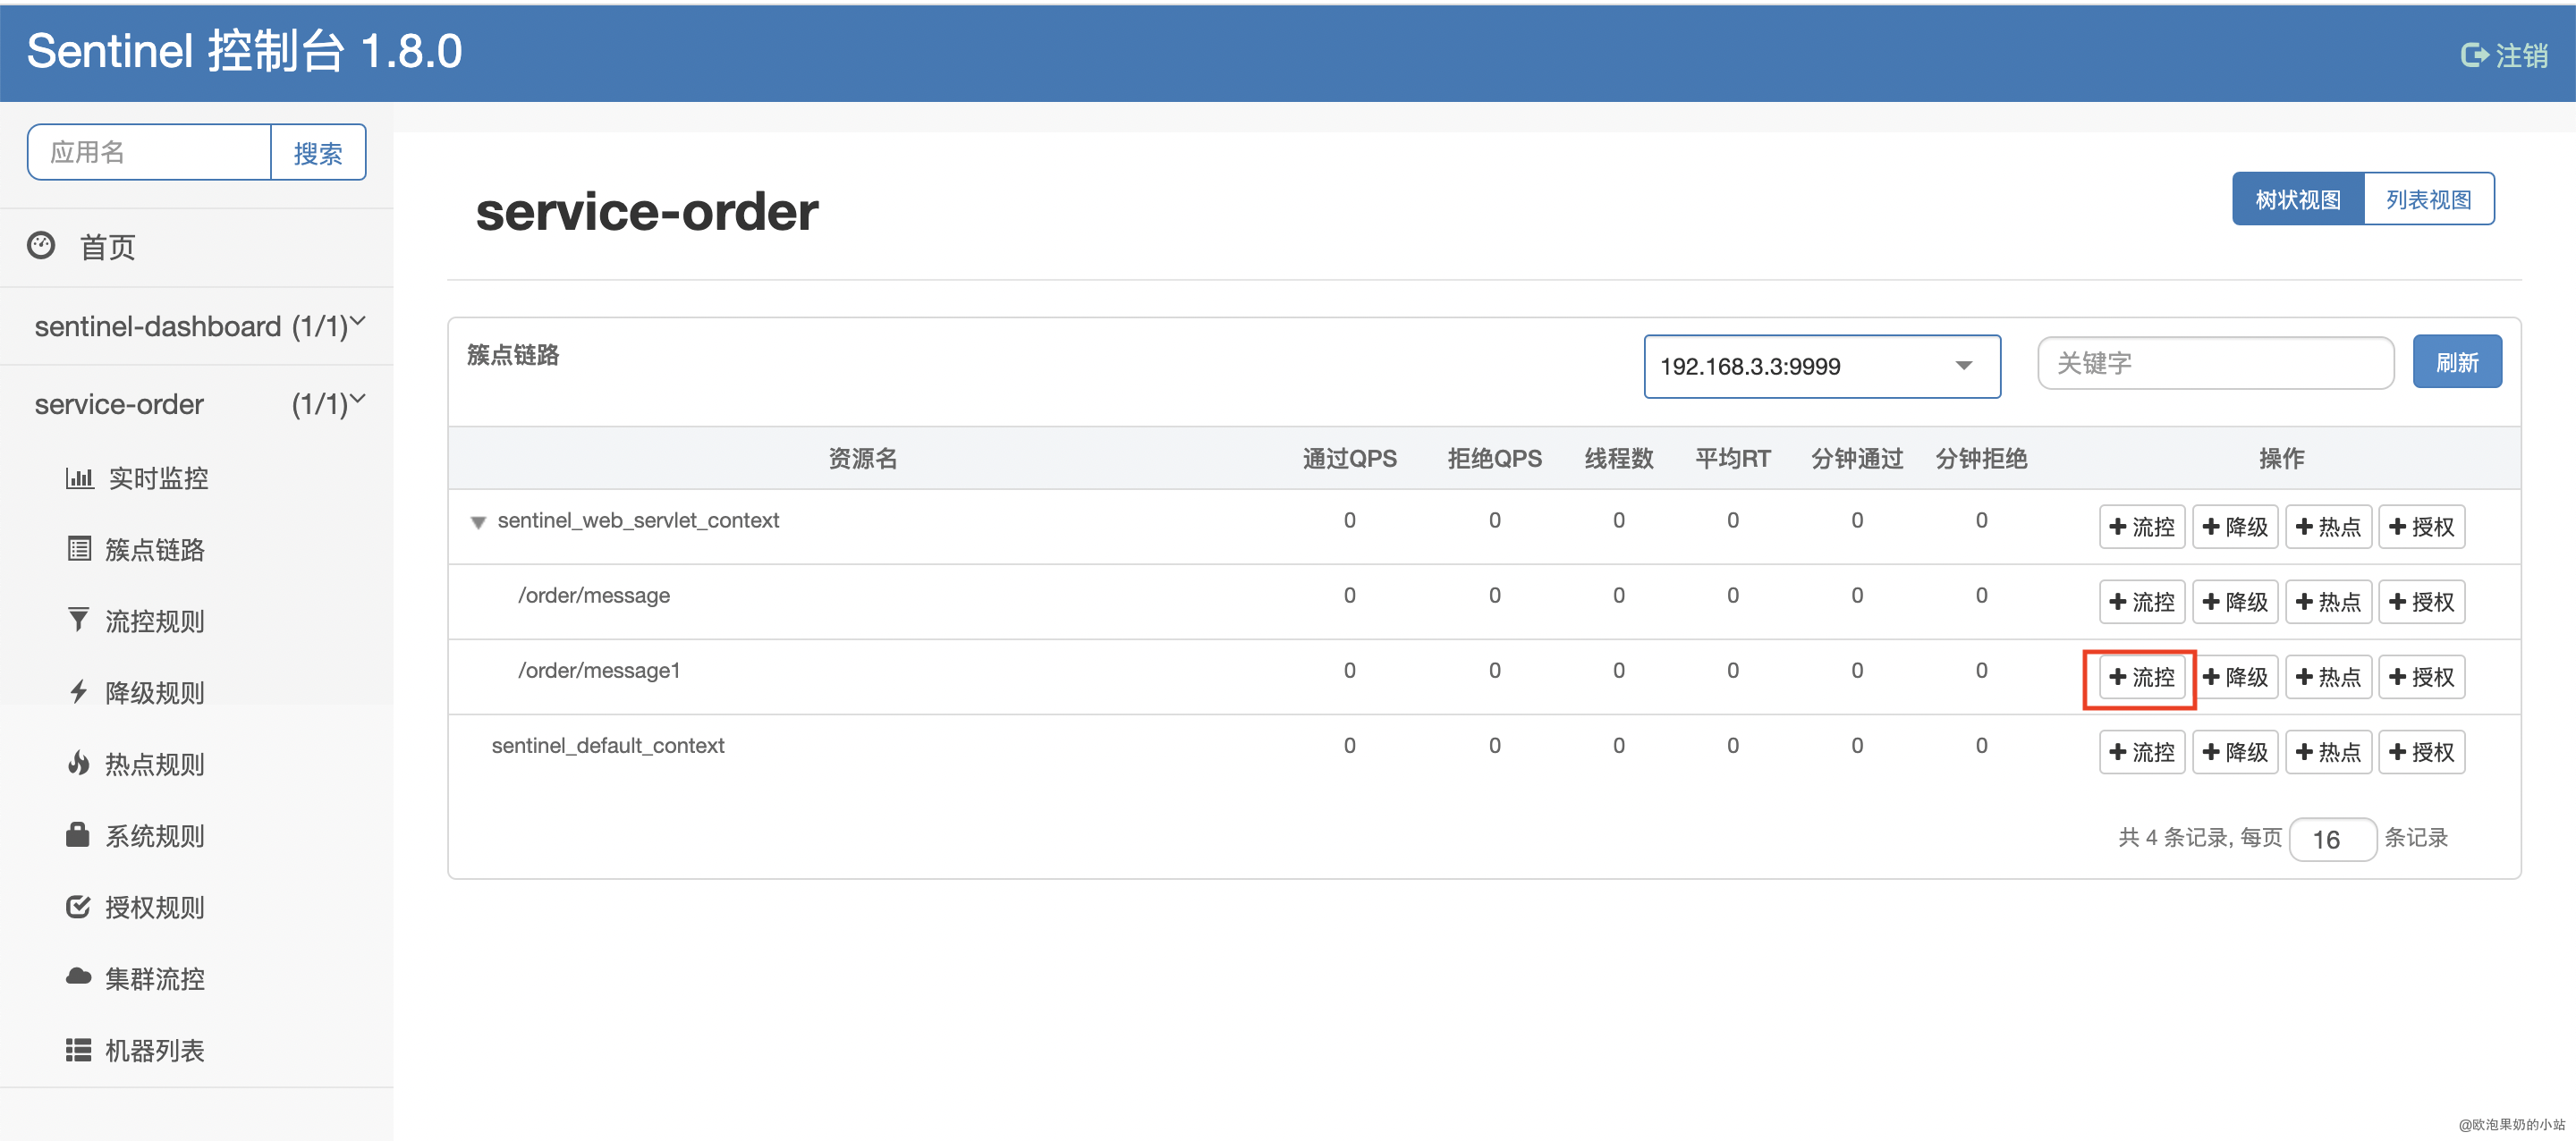Switch to 树状视图 tree view
2576x1141 pixels.
tap(2298, 199)
